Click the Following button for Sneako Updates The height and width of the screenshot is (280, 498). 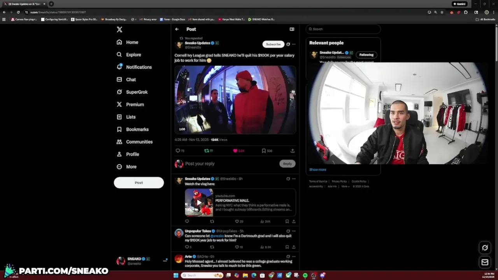tap(366, 55)
